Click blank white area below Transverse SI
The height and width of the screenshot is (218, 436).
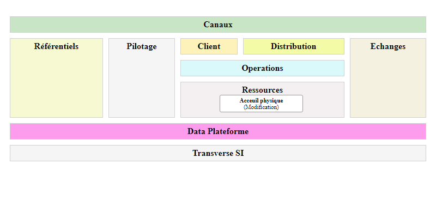point(218,191)
